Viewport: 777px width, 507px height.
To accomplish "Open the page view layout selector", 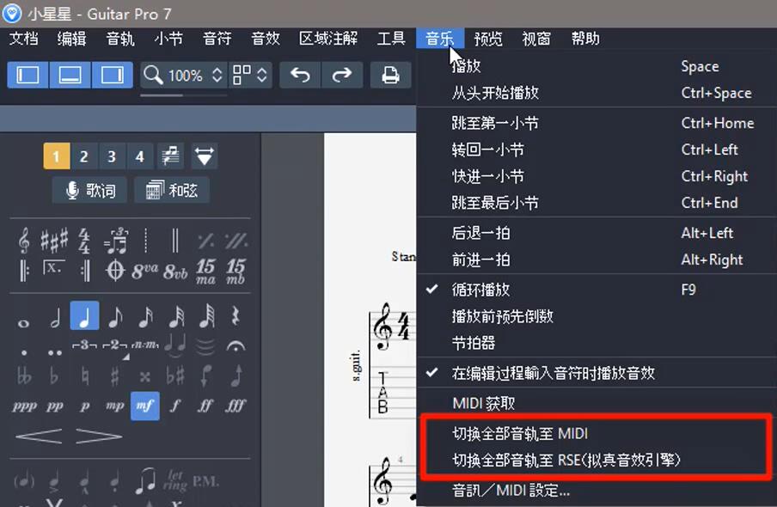I will (x=252, y=76).
